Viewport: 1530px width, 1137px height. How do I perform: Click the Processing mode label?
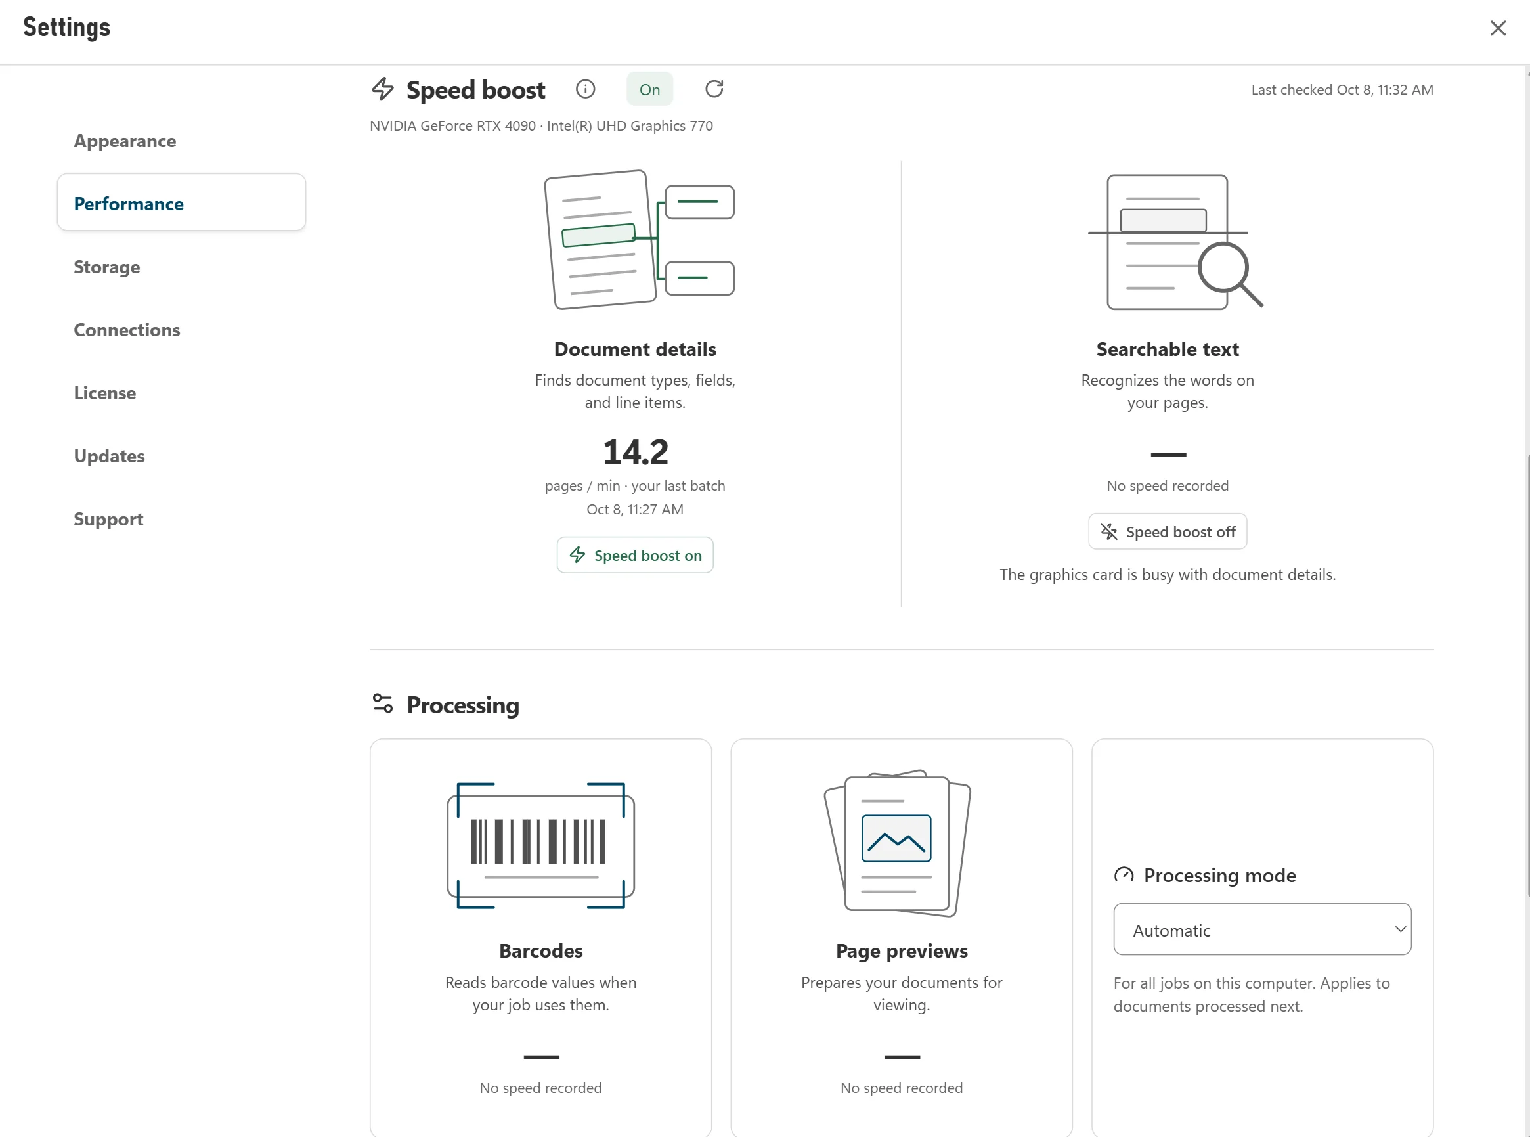[x=1220, y=876]
